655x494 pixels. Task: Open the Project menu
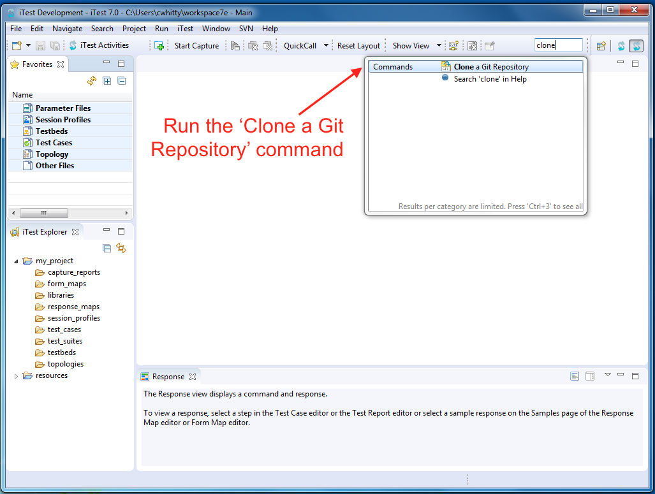pyautogui.click(x=134, y=29)
